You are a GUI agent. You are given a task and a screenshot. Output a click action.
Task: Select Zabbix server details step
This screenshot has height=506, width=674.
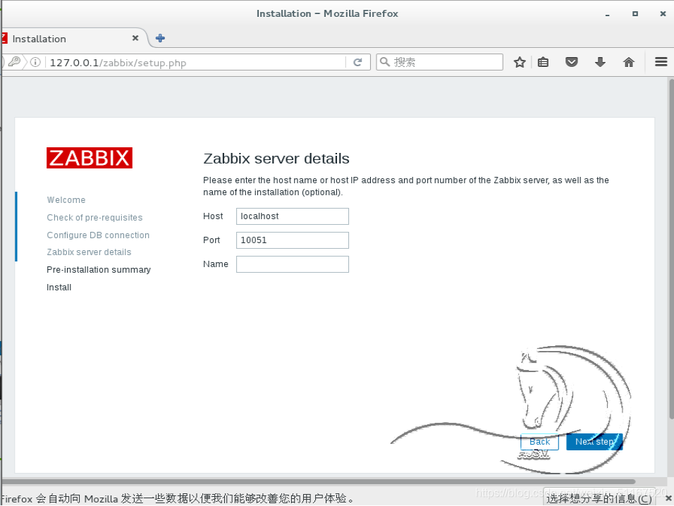point(89,252)
